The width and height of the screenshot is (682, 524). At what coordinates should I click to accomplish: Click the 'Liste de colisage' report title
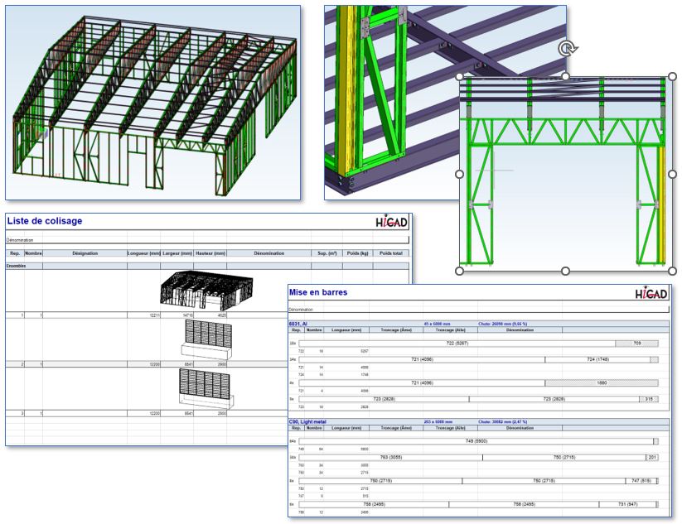tap(45, 221)
